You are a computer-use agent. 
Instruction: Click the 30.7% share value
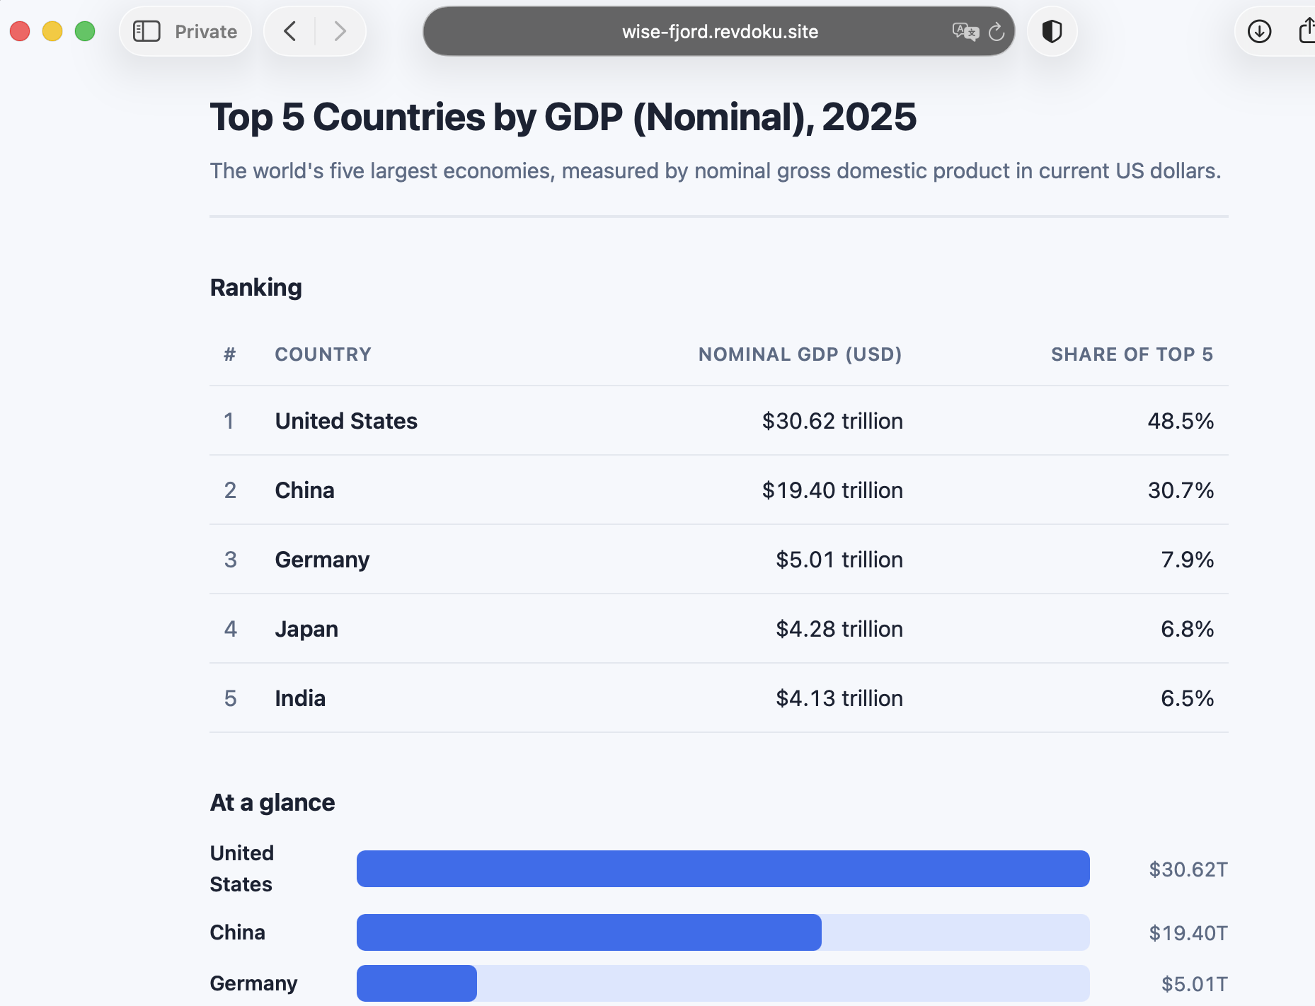click(x=1181, y=490)
